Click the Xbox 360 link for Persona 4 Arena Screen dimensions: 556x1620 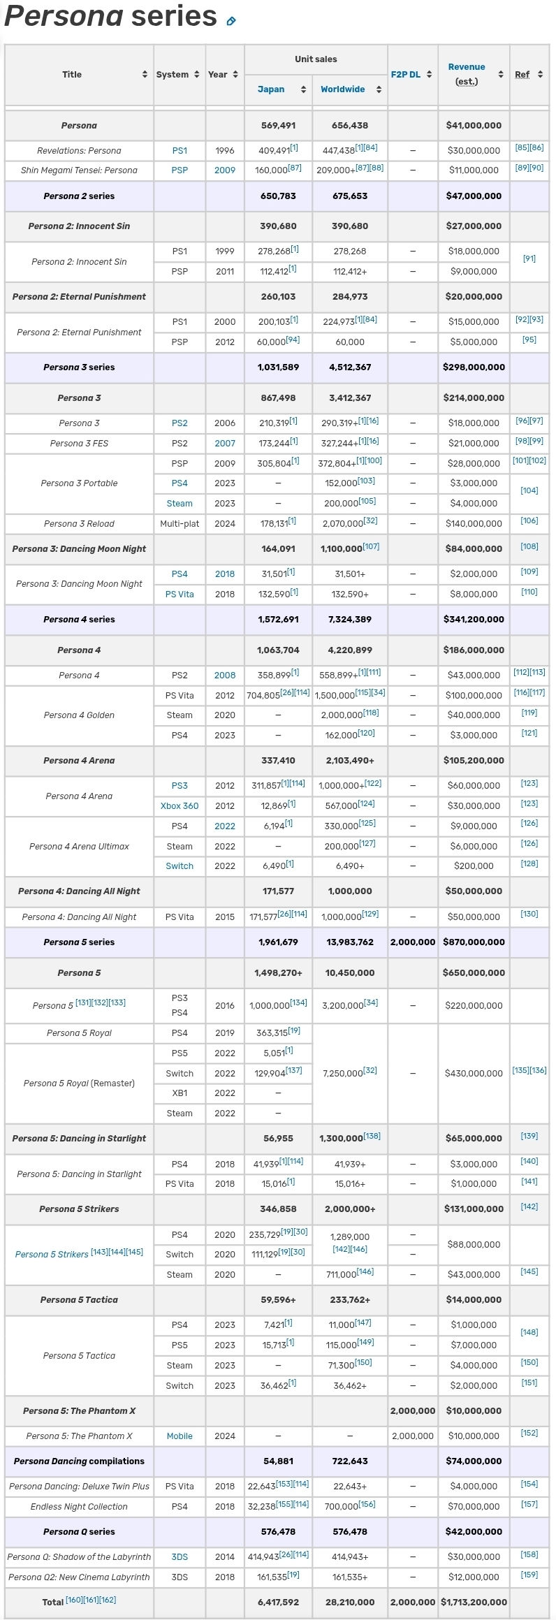click(180, 806)
